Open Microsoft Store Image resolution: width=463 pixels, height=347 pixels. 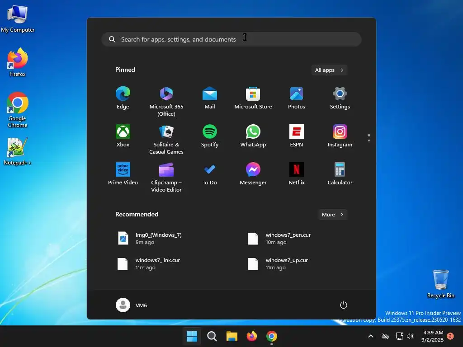click(x=253, y=98)
